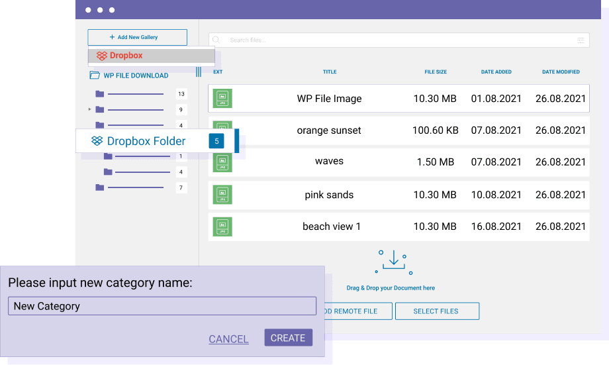Sort files by File Size column
The height and width of the screenshot is (365, 609).
coord(436,72)
